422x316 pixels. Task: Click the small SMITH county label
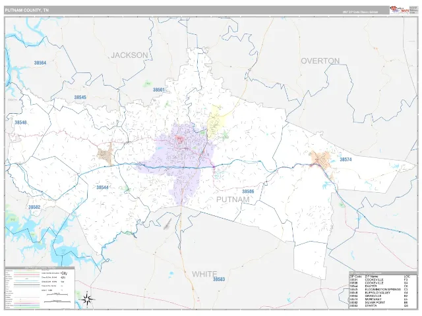click(x=12, y=99)
